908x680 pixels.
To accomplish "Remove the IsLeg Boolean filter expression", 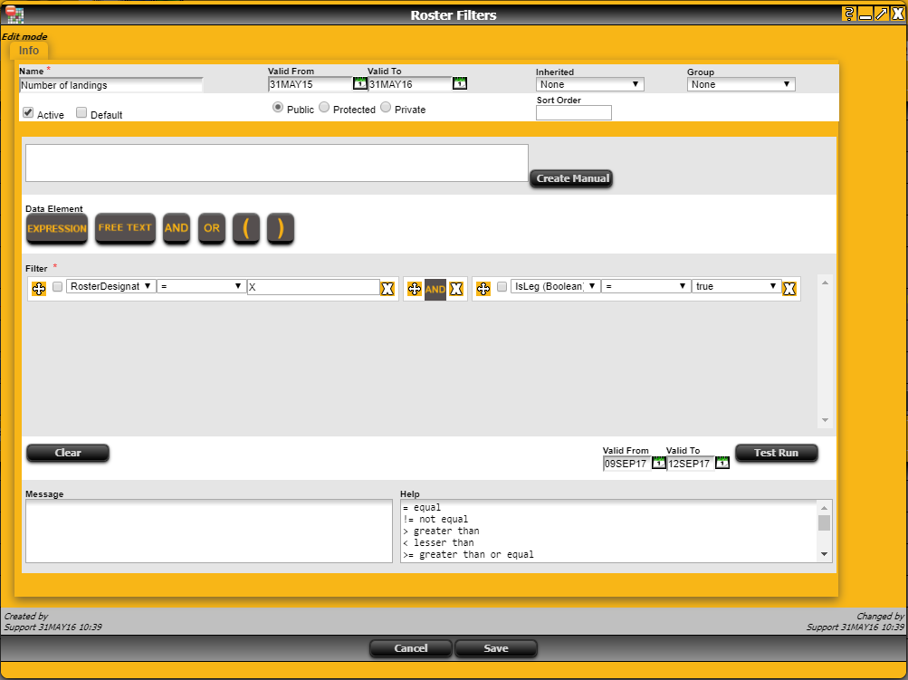I will (x=789, y=289).
